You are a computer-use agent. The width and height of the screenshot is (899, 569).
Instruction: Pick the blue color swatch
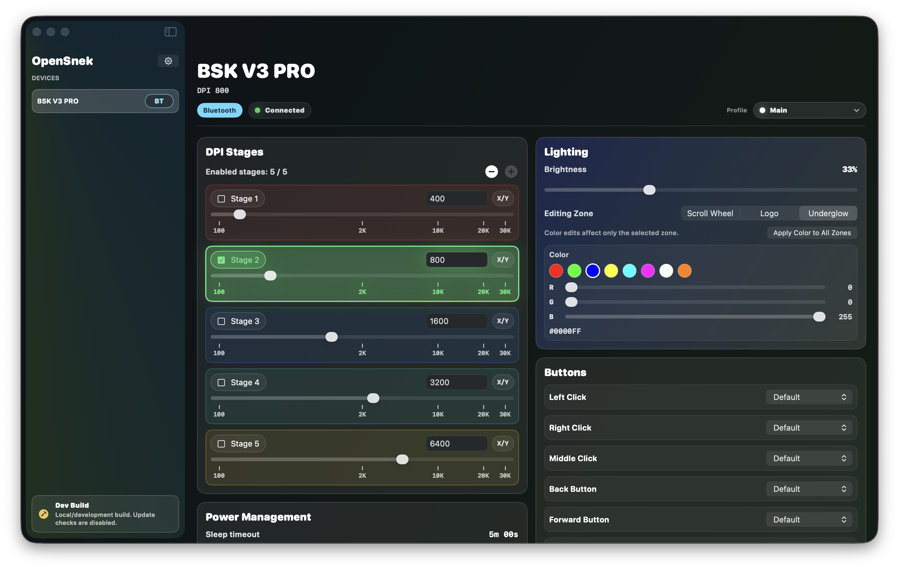[x=592, y=271]
